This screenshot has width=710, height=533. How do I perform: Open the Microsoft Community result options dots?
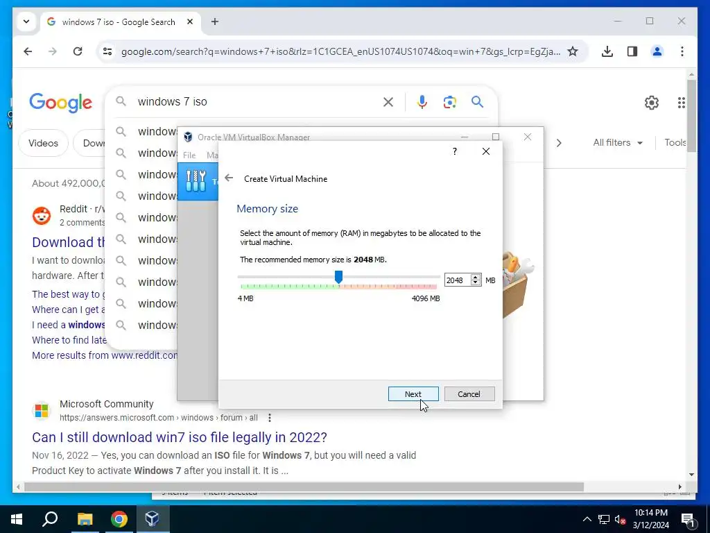pyautogui.click(x=270, y=417)
